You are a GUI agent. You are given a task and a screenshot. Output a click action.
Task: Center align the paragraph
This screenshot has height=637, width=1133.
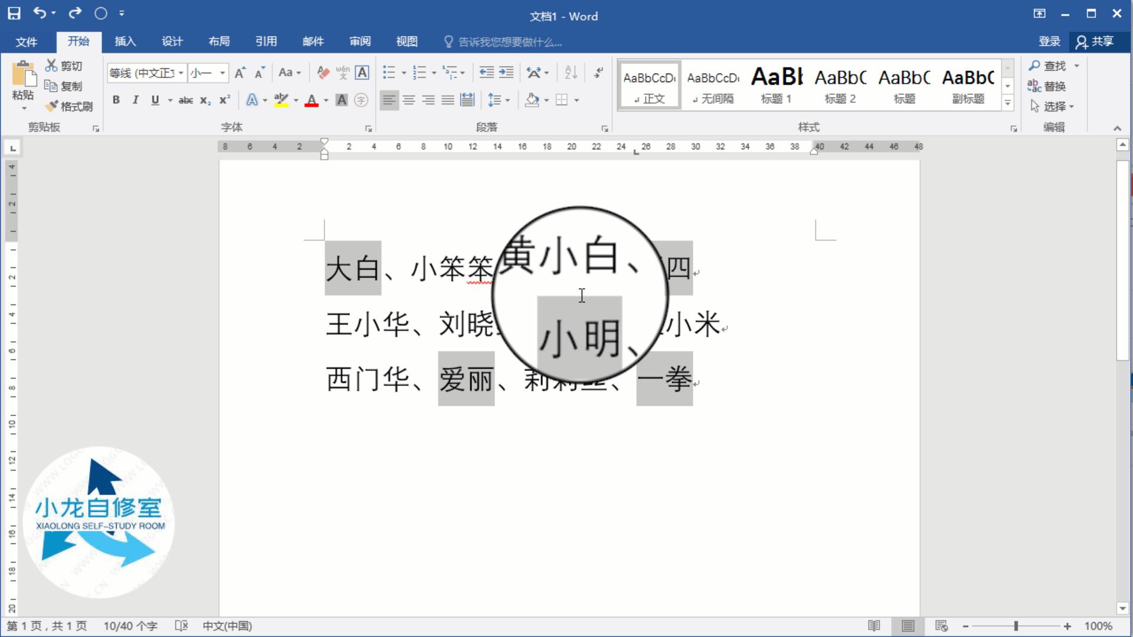(x=409, y=100)
